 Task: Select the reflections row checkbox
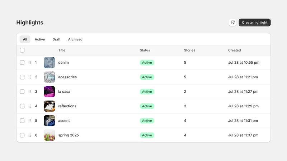click(x=22, y=106)
